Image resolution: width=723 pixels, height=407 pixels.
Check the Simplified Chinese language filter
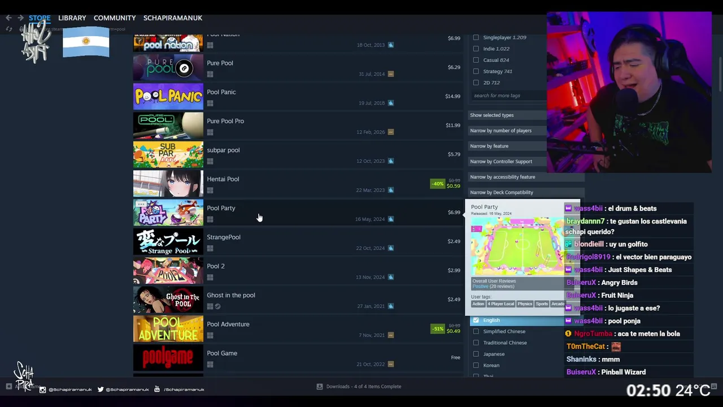click(476, 331)
